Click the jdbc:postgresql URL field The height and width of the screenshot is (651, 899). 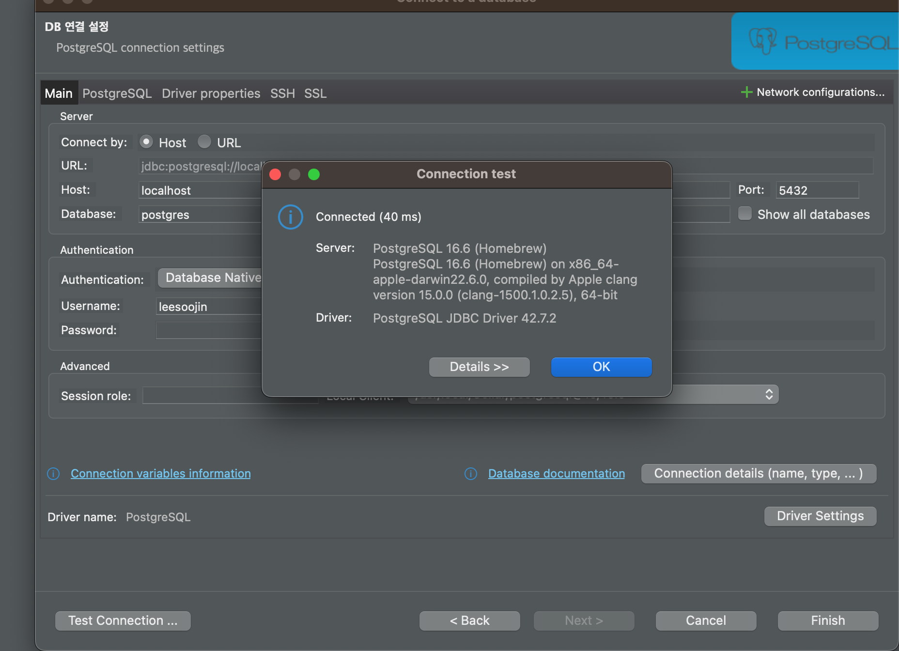(201, 166)
